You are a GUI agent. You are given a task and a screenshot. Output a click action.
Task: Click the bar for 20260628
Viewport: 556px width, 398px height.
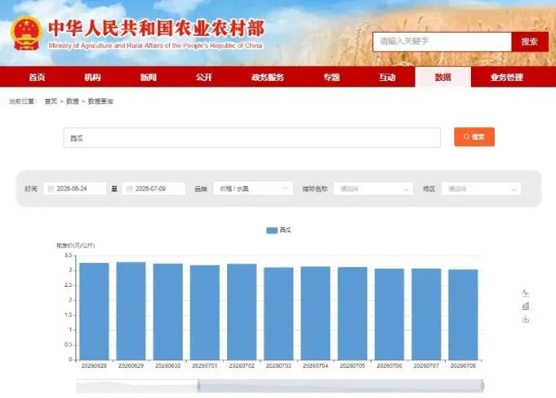pos(94,311)
